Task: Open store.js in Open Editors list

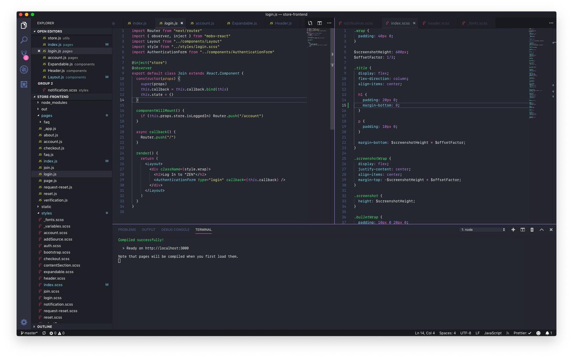Action: point(72,38)
